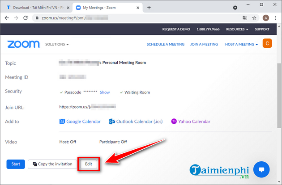
Task: Open the orange C account avatar
Action: tap(267, 43)
